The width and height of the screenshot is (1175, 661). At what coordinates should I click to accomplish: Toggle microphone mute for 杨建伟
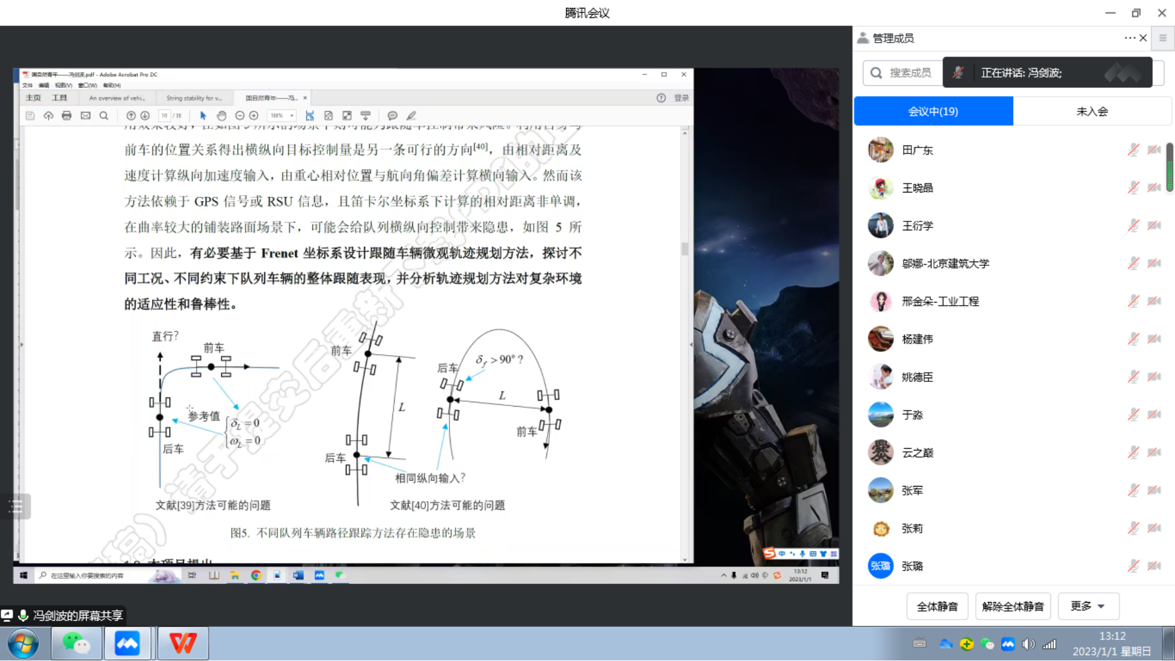(x=1133, y=339)
